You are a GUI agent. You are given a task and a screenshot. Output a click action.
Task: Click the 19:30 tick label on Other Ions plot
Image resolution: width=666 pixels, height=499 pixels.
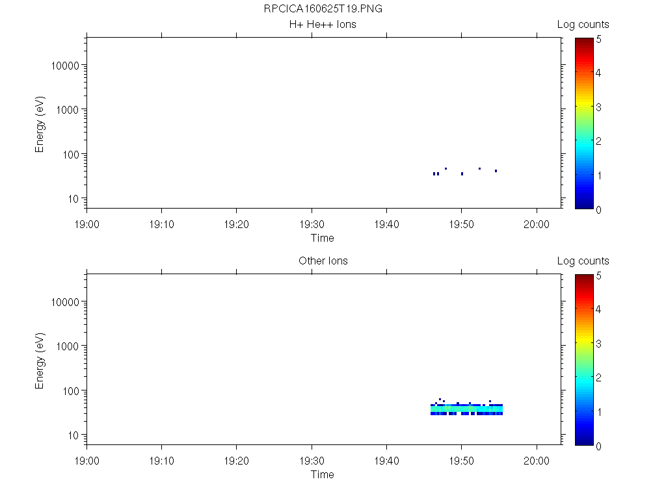(x=312, y=461)
